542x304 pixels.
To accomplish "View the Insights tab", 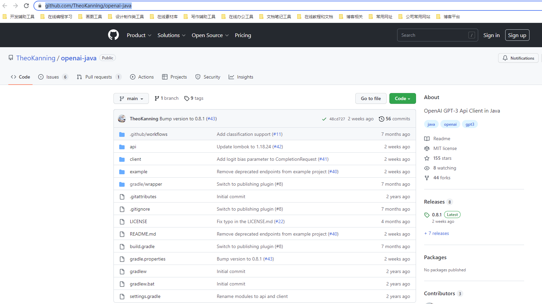I will point(241,77).
